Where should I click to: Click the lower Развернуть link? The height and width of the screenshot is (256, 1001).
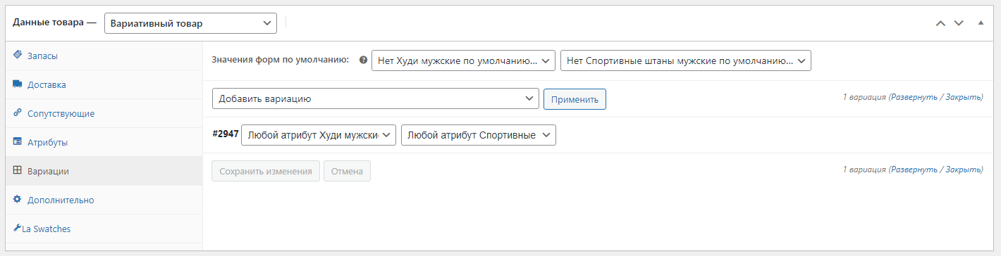[x=914, y=169]
